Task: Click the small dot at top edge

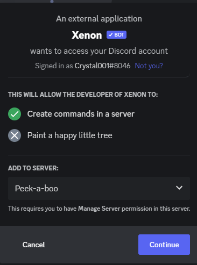Action: point(52,1)
